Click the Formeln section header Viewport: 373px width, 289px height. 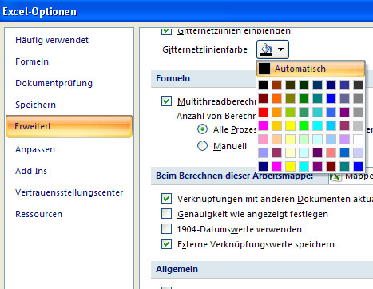[173, 78]
